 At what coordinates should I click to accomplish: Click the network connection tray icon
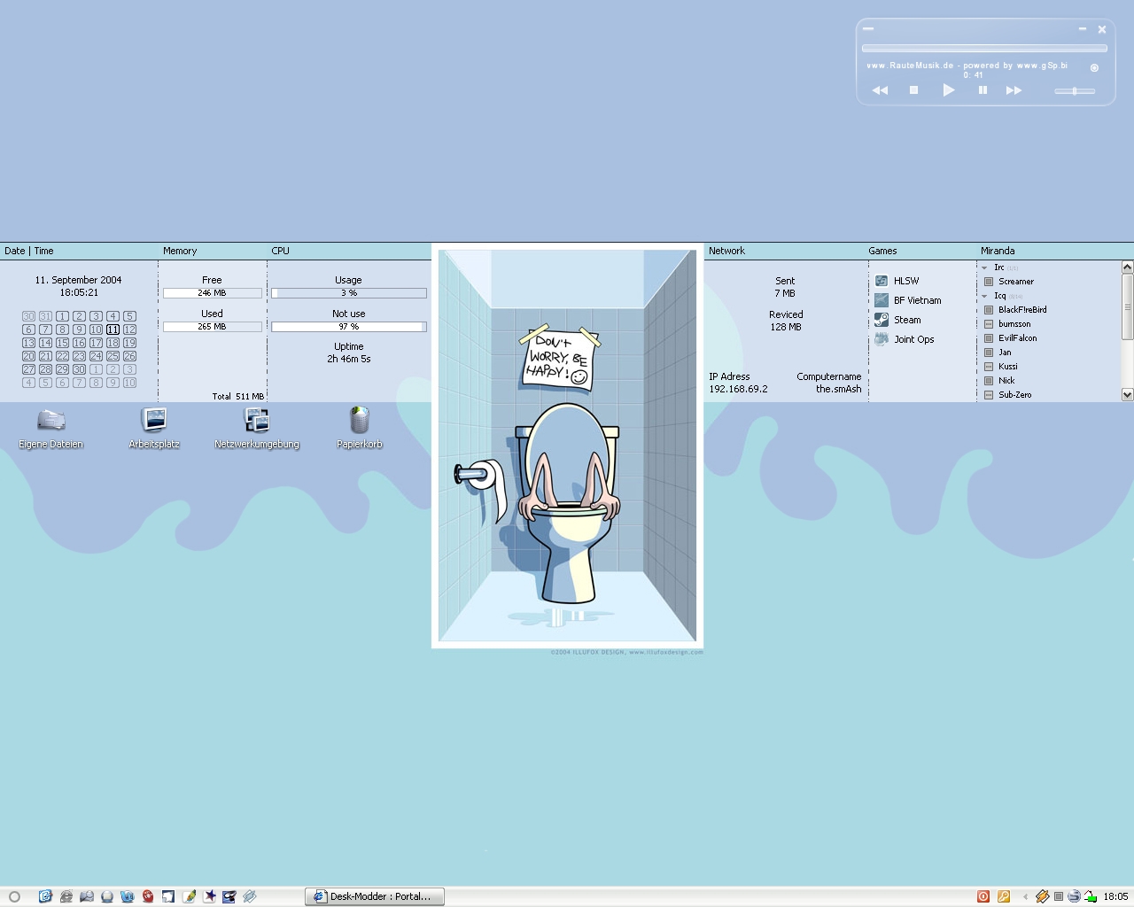(x=1091, y=896)
